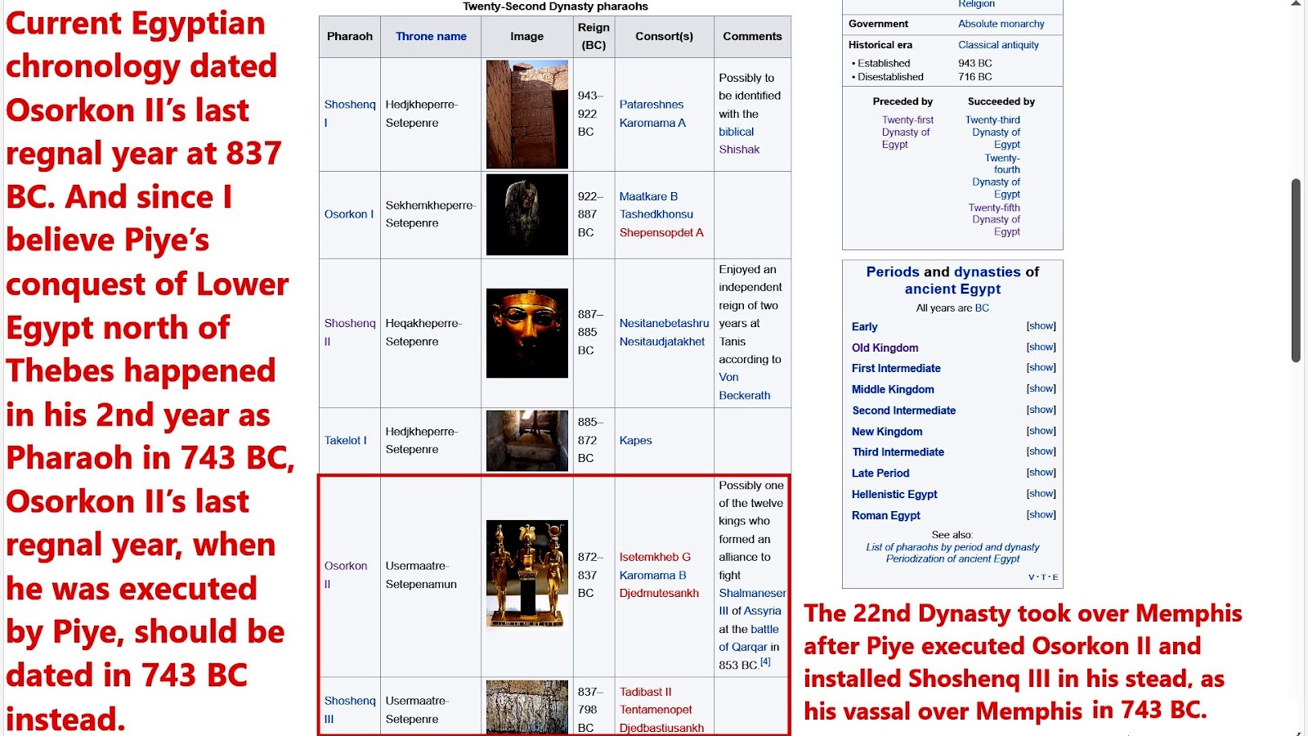Open Shalmaneser III of Assyria link
1308x736 pixels.
751,602
